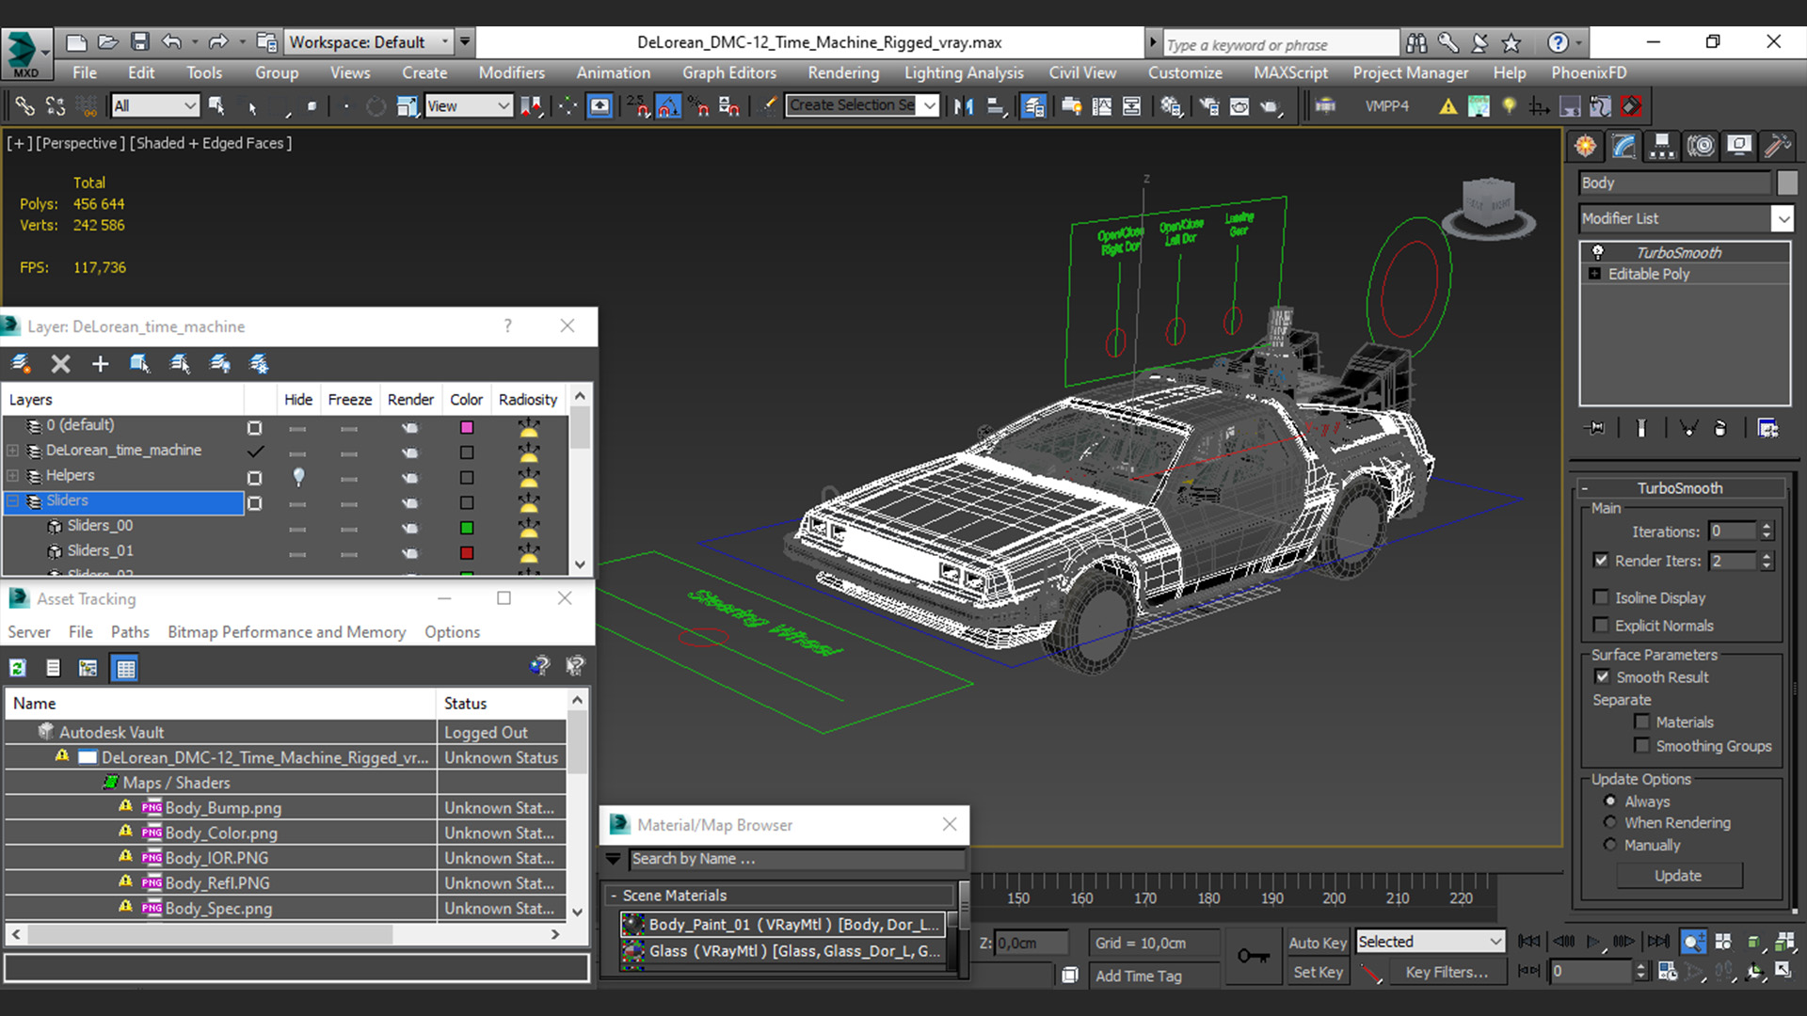Click the Delete layer X icon
The height and width of the screenshot is (1016, 1807).
pos(60,364)
